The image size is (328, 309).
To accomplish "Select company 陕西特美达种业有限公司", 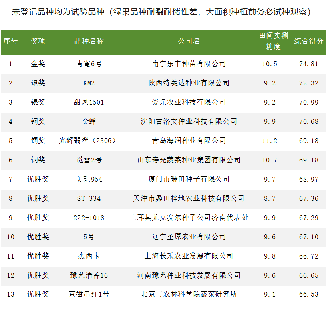I will click(x=189, y=83).
